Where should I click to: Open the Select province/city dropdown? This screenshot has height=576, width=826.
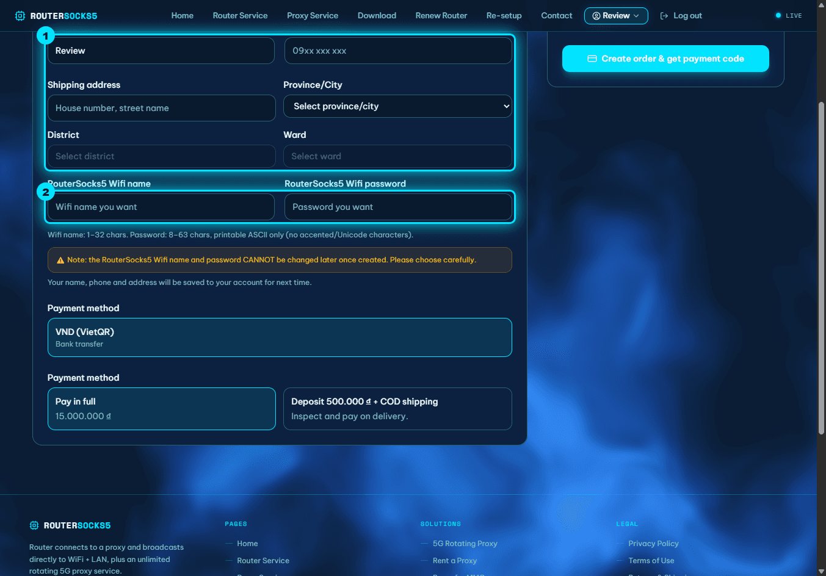[x=397, y=106]
